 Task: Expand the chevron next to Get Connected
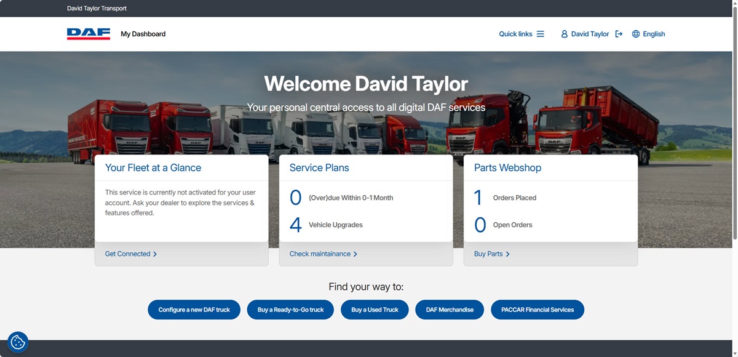pyautogui.click(x=154, y=254)
